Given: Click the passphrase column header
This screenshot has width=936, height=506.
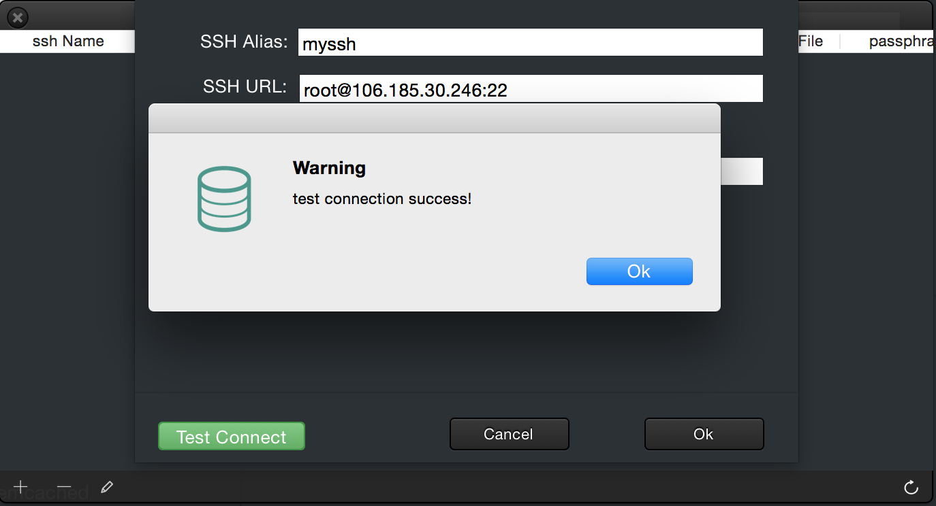Looking at the screenshot, I should pyautogui.click(x=899, y=41).
